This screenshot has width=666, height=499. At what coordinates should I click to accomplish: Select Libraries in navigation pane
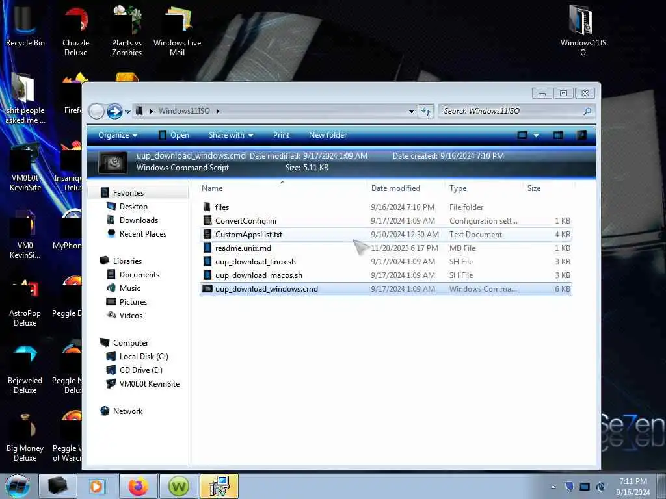point(127,261)
